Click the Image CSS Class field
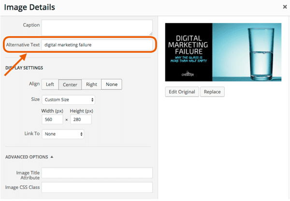The image size is (290, 201). (97, 187)
